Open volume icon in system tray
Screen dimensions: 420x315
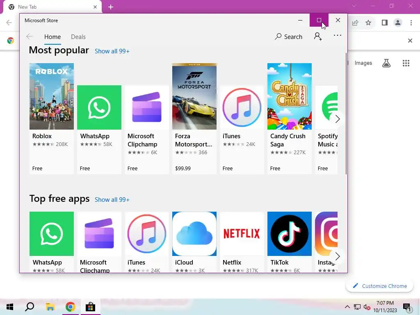[367, 307]
